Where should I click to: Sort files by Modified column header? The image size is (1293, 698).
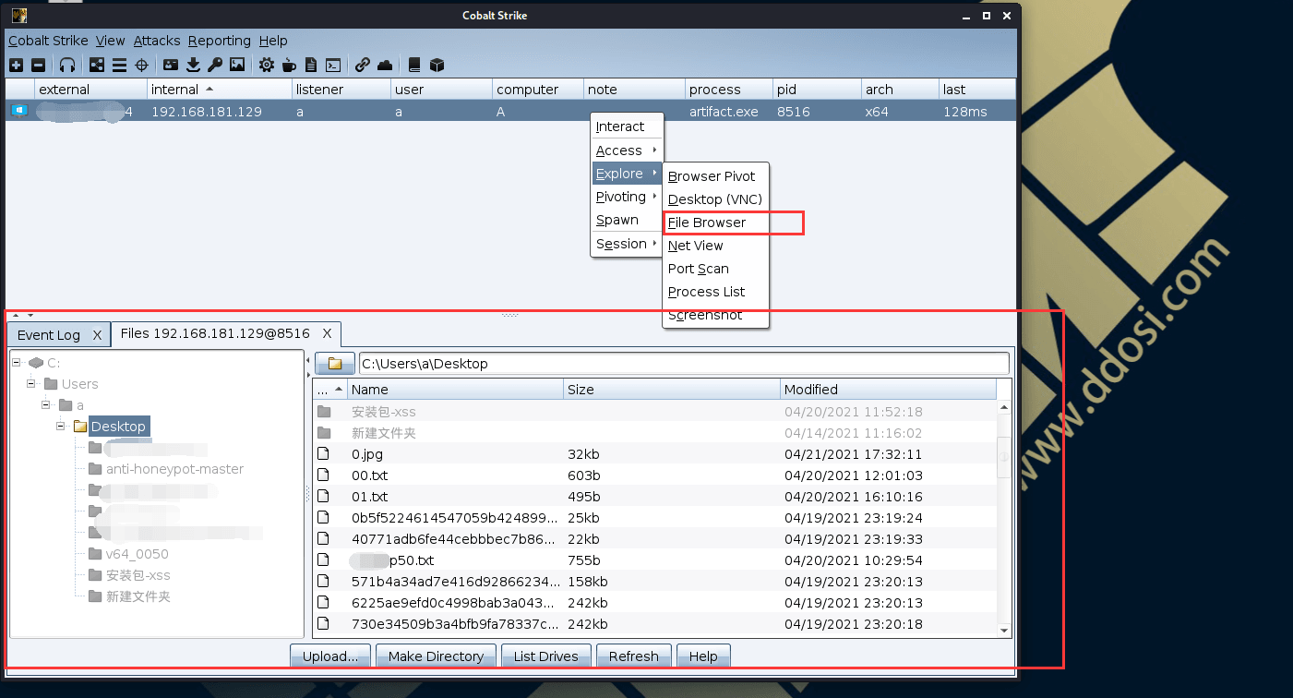(x=888, y=390)
